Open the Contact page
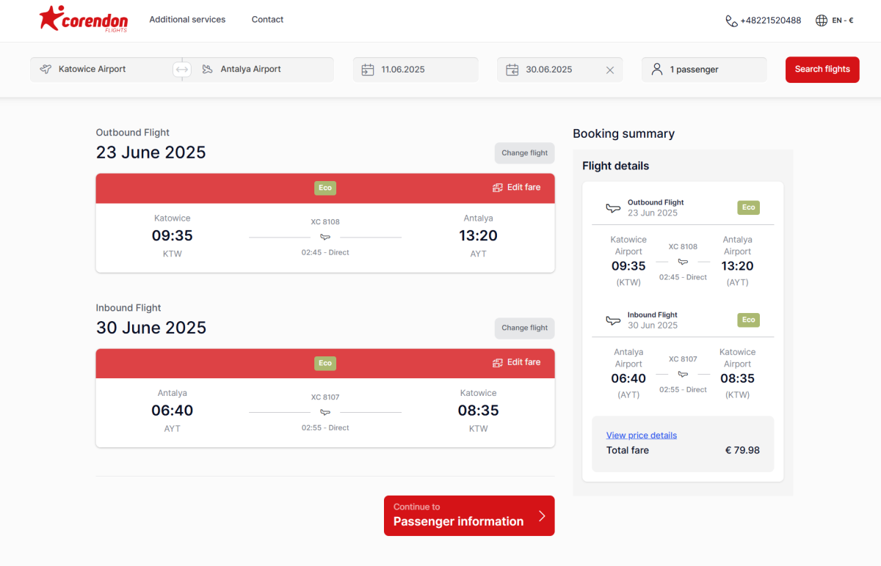Image resolution: width=881 pixels, height=566 pixels. [x=267, y=20]
